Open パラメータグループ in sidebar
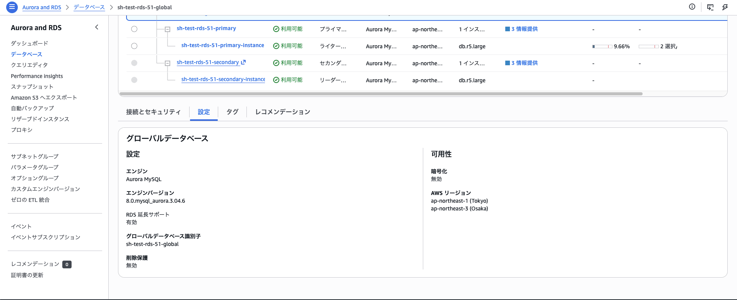737x300 pixels. tap(35, 167)
